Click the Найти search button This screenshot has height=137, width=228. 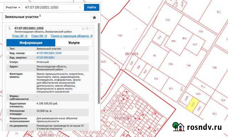coord(92,7)
